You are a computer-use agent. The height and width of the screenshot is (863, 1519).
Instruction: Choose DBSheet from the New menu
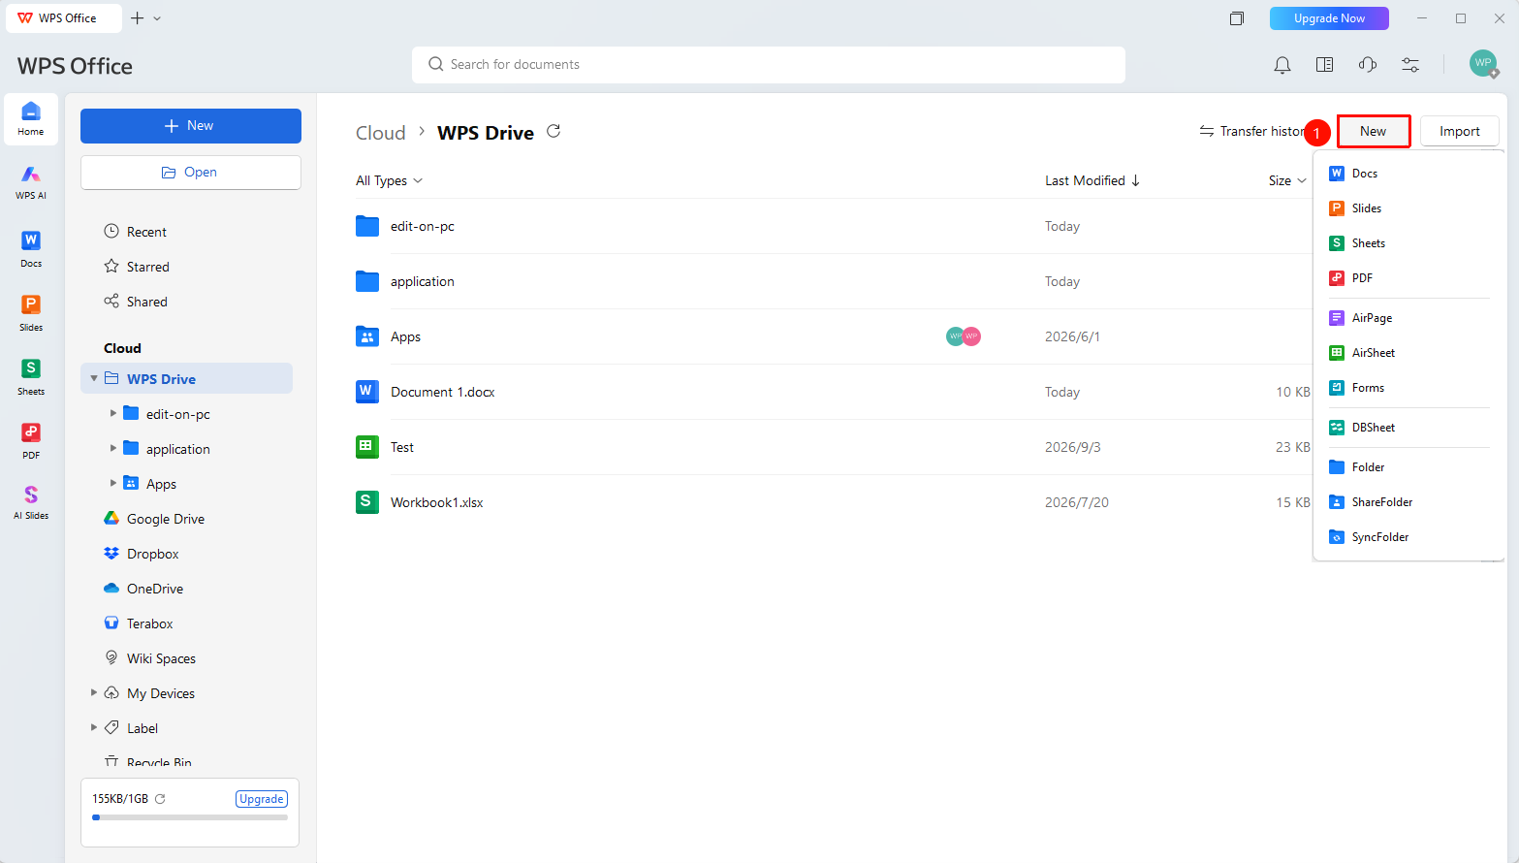coord(1408,428)
